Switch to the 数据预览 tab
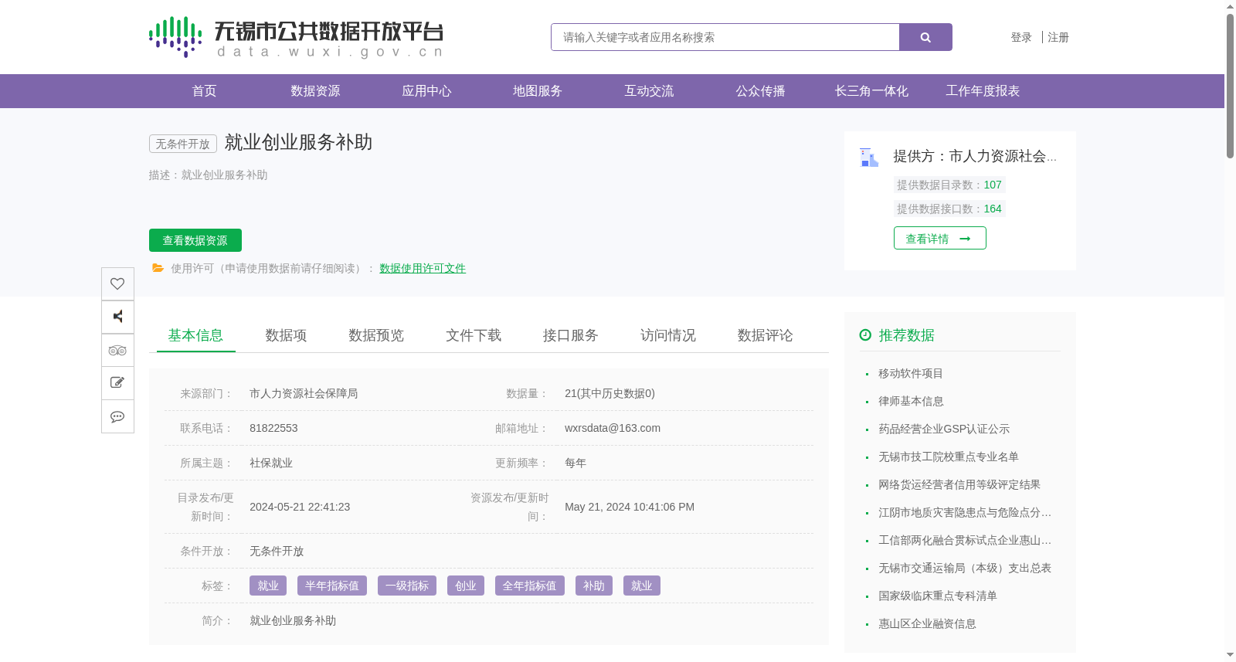The image size is (1236, 662). tap(376, 335)
